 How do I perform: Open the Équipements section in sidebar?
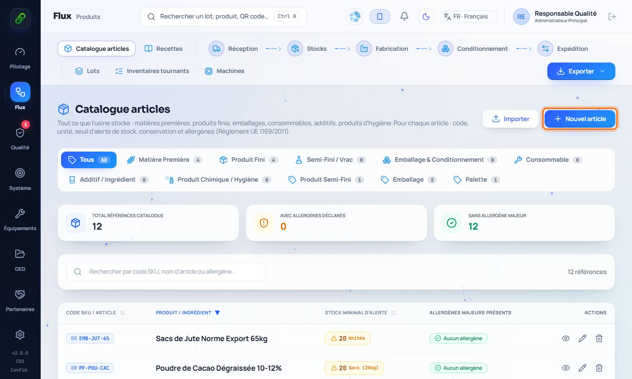point(20,220)
